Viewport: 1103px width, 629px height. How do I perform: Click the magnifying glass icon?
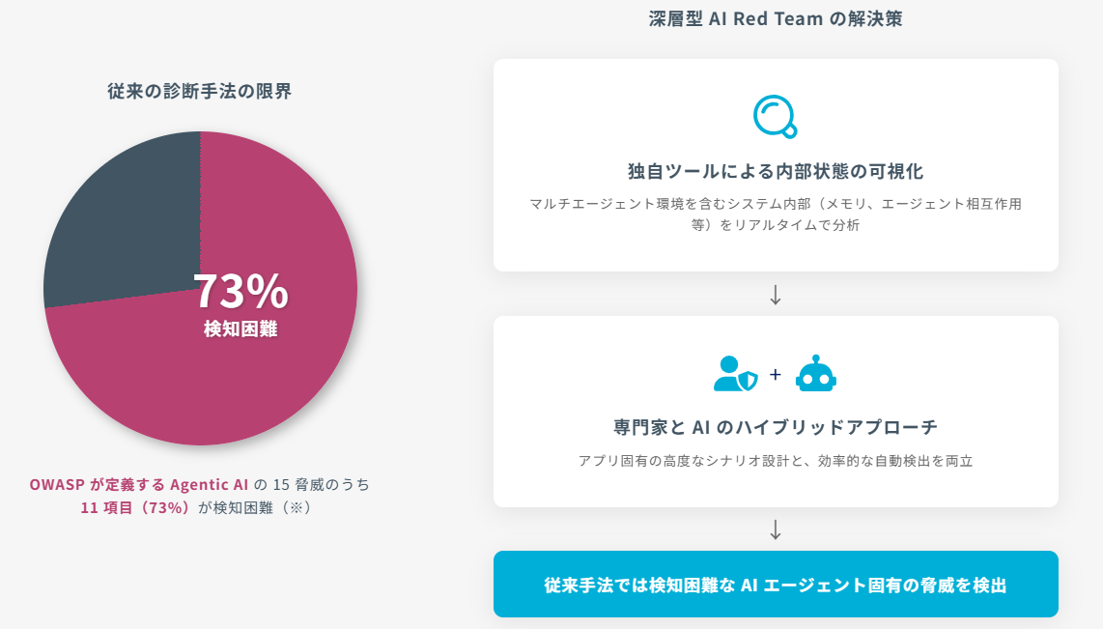click(775, 116)
